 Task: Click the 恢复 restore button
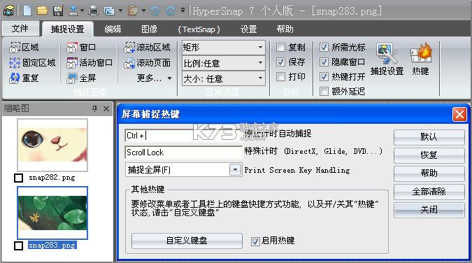[429, 155]
